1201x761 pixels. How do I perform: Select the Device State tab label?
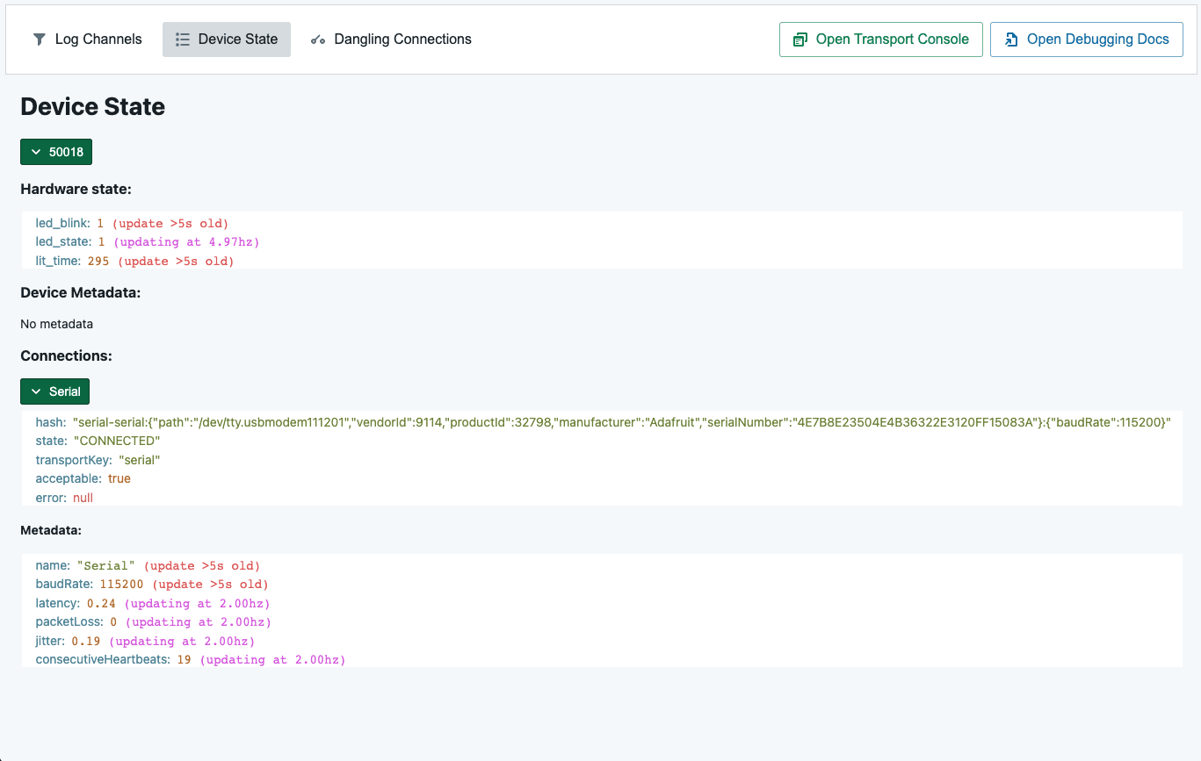237,39
